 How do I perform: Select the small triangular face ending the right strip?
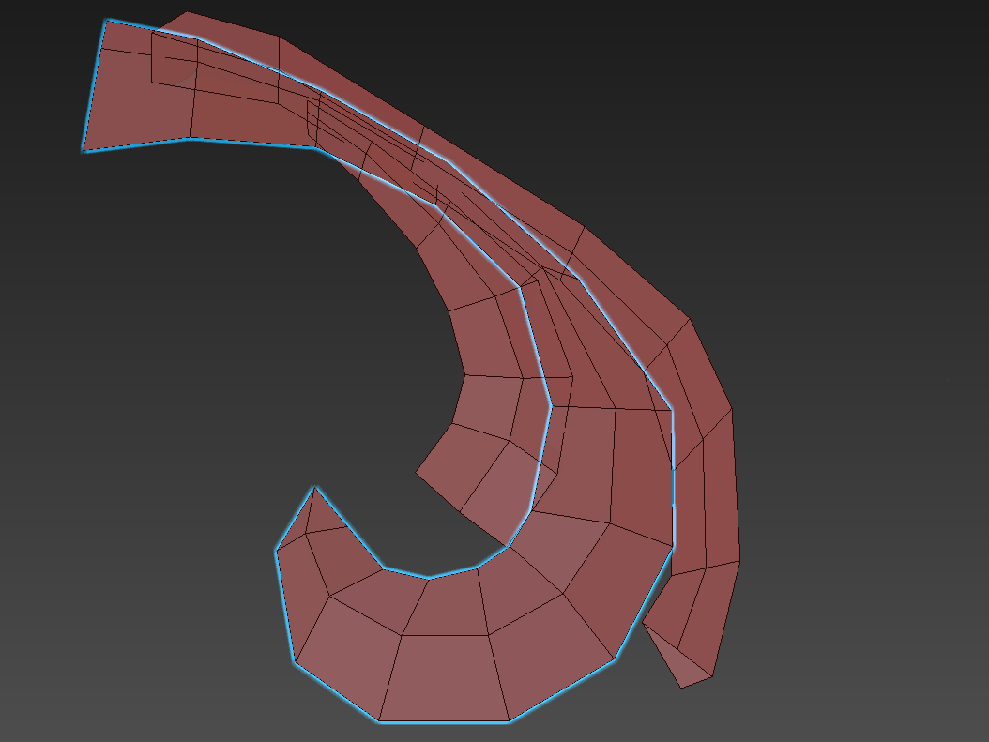(x=678, y=659)
